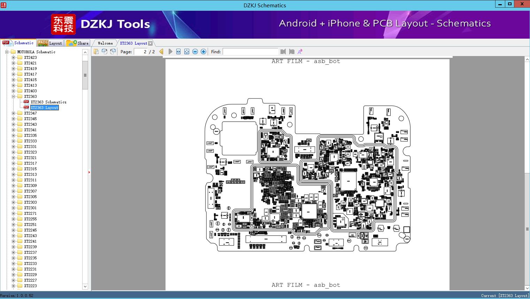Select the XT2305 tree item

pos(30,197)
